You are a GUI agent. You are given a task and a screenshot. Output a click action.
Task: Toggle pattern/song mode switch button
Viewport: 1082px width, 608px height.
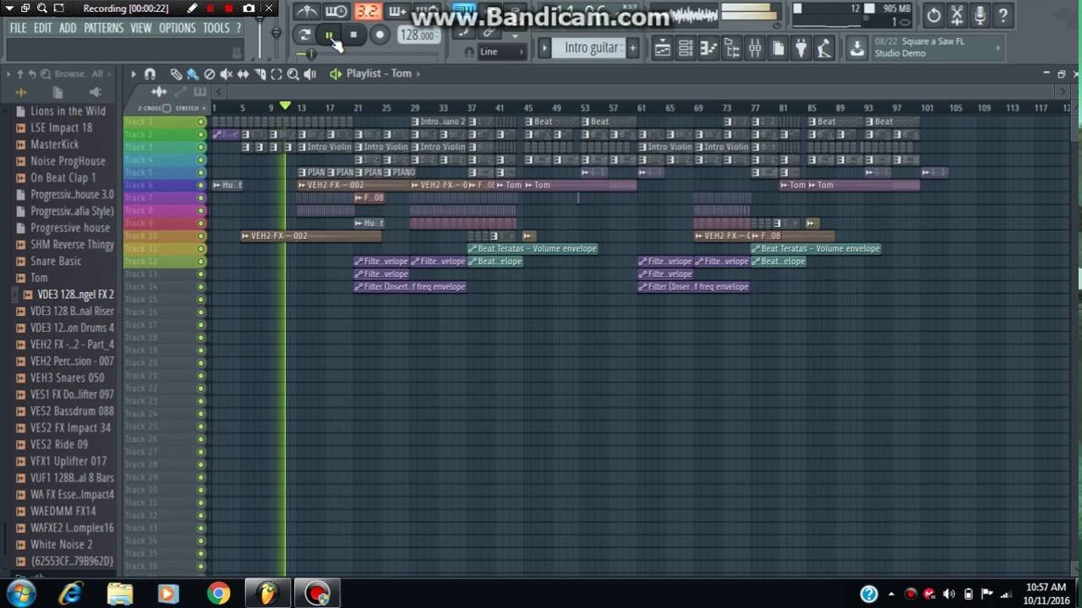pyautogui.click(x=304, y=35)
